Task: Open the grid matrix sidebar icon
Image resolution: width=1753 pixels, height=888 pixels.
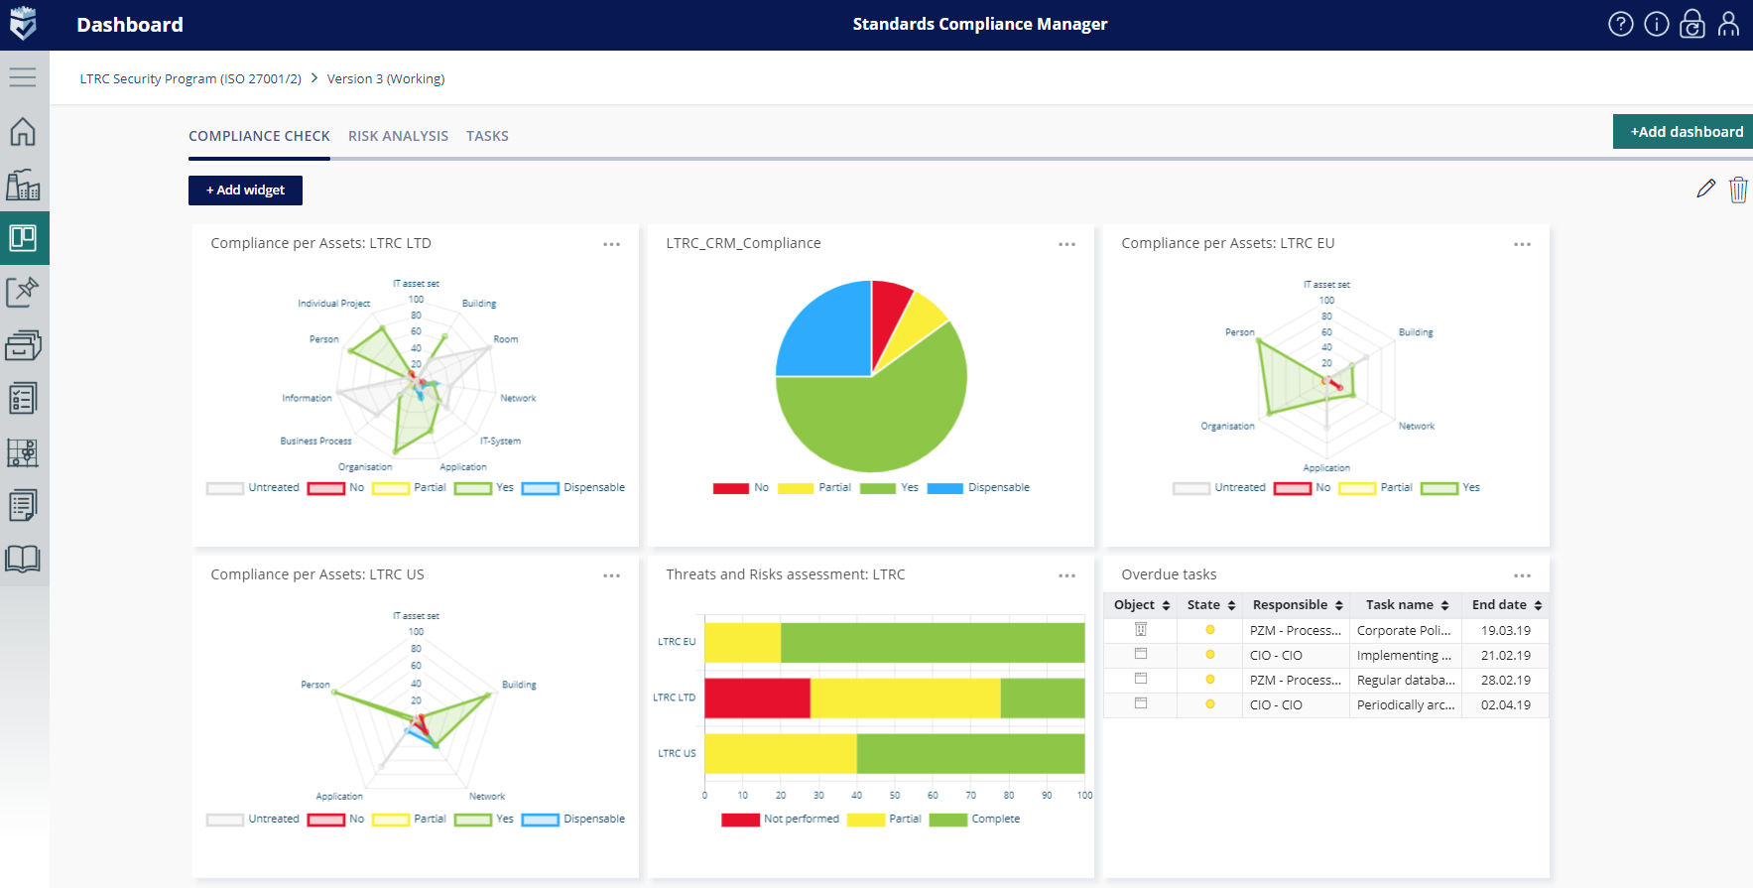Action: point(23,452)
